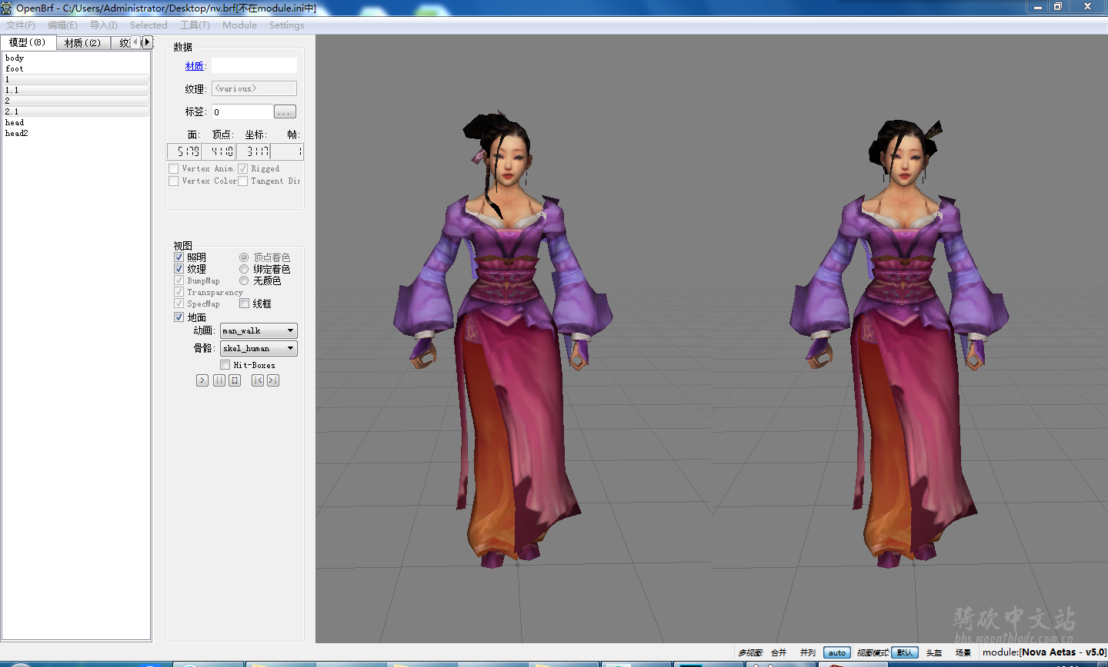Select 'body' in the model list
Screen dimensions: 1108x667
75,58
